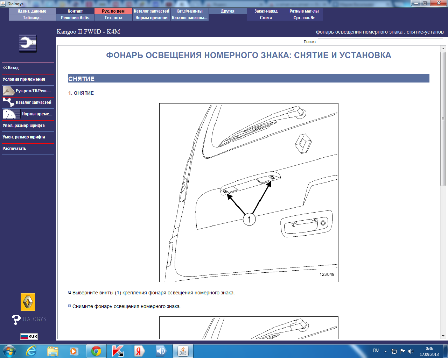This screenshot has height=358, width=448.
Task: Open sidebar Рук.рем/ТН/Реш. item
Action: point(33,91)
